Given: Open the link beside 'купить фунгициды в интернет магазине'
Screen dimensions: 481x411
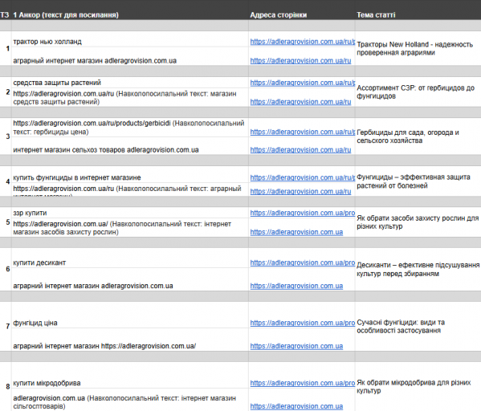Looking at the screenshot, I should 303,177.
